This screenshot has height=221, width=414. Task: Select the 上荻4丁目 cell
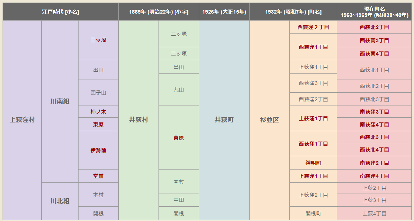coord(375,213)
